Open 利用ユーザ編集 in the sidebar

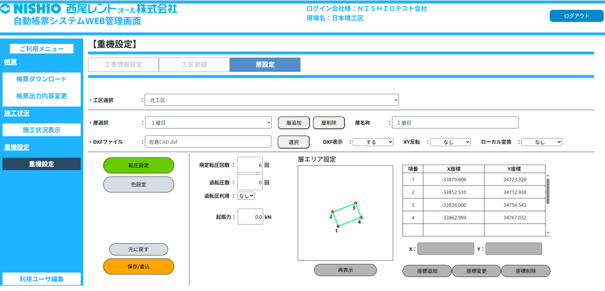42,279
